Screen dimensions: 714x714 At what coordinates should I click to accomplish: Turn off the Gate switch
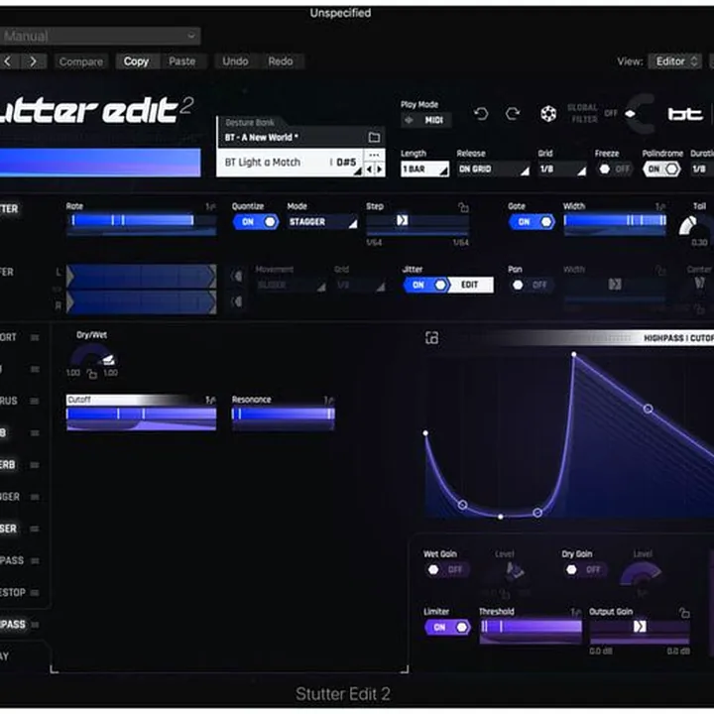pos(532,222)
